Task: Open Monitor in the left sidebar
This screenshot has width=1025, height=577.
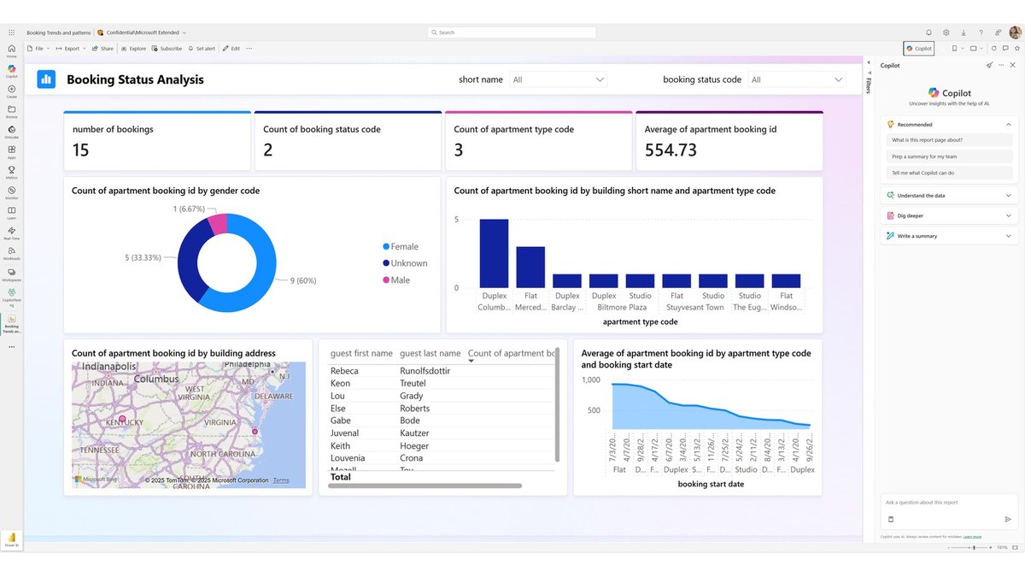Action: click(11, 192)
